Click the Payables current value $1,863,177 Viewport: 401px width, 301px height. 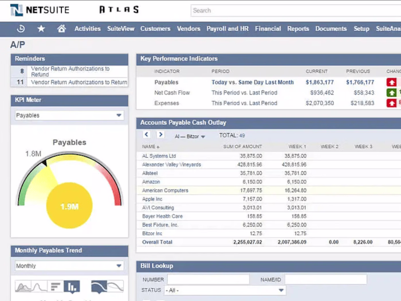coord(320,83)
